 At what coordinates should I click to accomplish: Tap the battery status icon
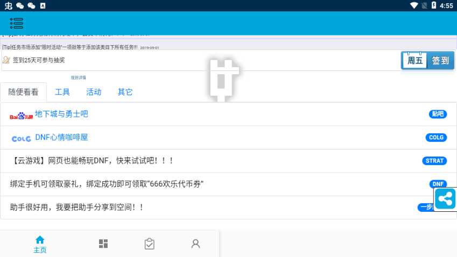(434, 5)
